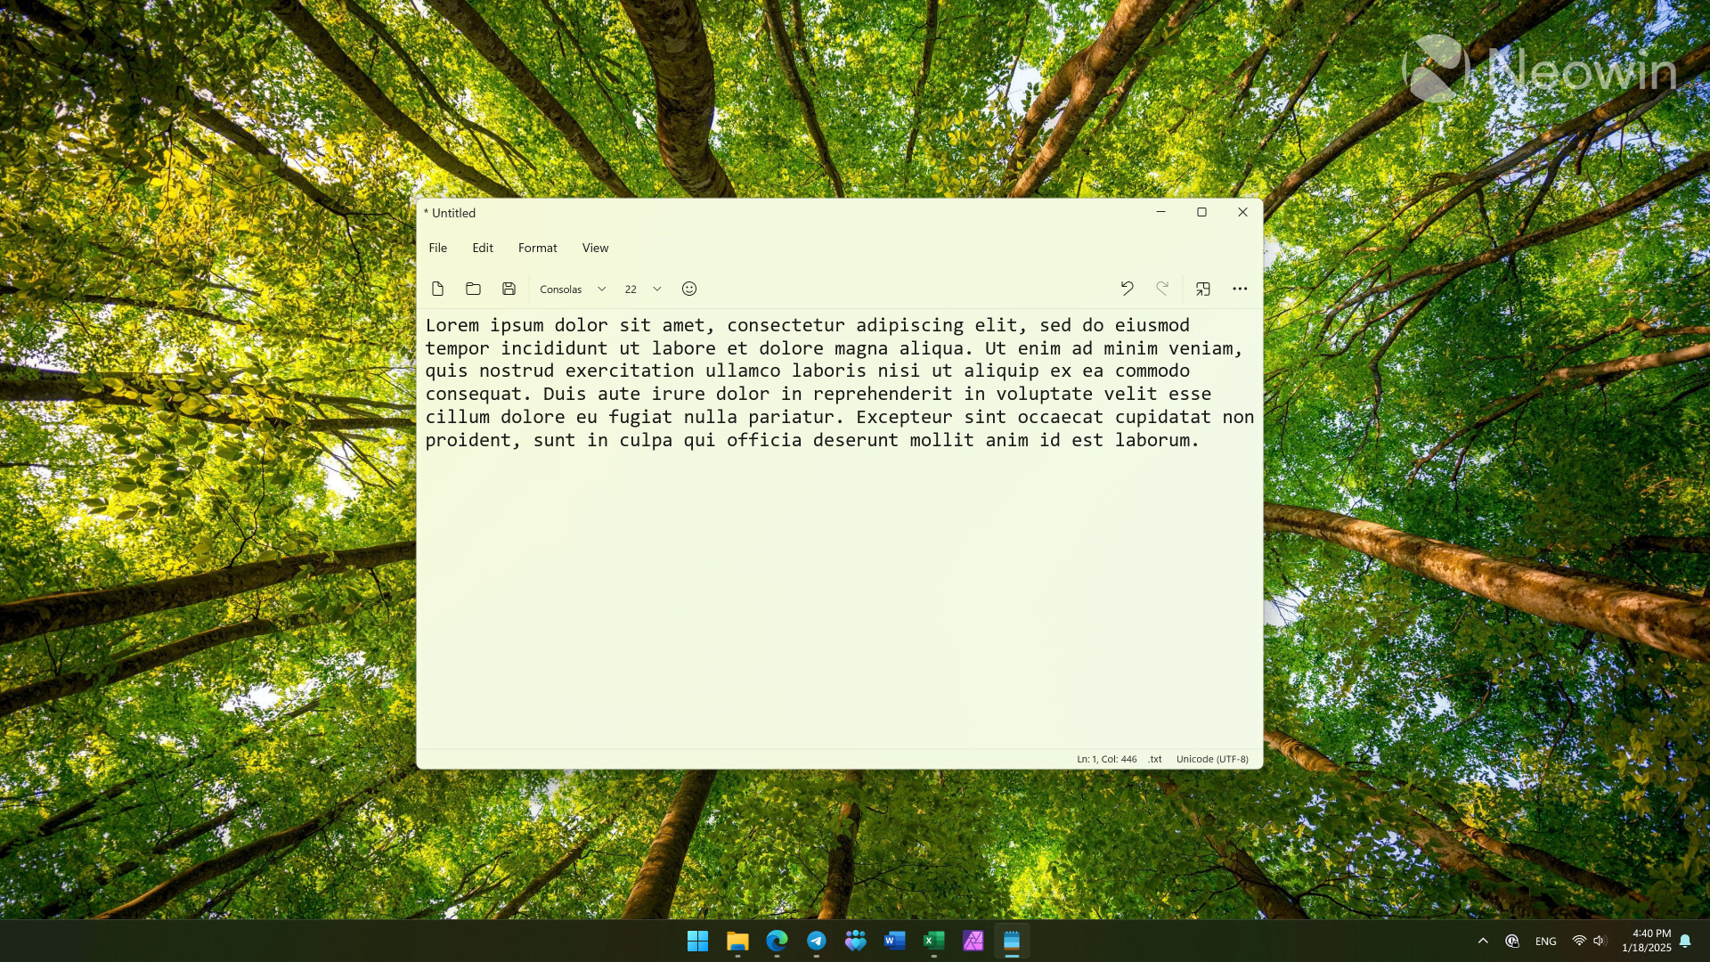Open the notification bell in the tray
Screen dimensions: 1710x962
tap(1685, 941)
